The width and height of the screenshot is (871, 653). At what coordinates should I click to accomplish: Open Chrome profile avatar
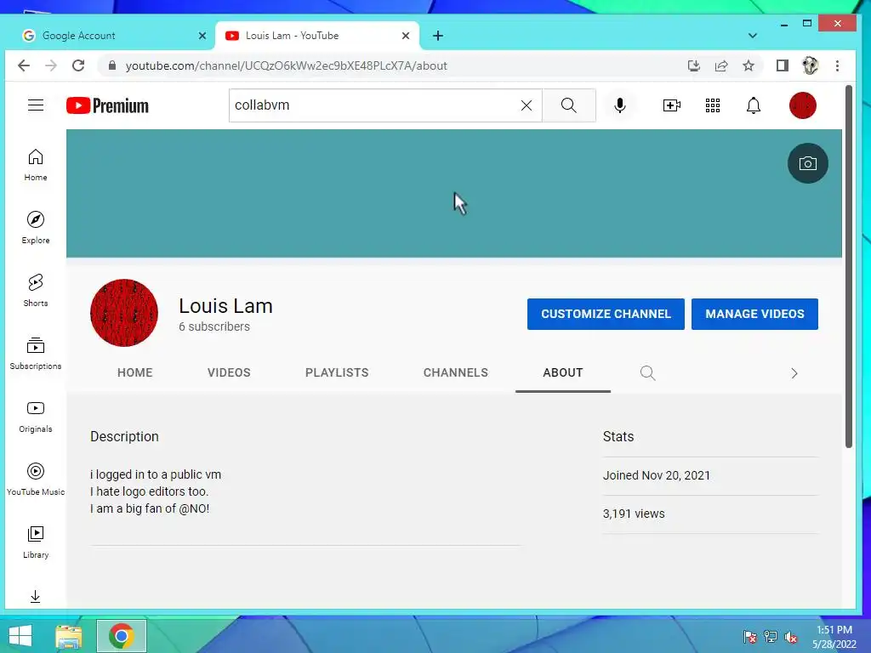pyautogui.click(x=810, y=65)
